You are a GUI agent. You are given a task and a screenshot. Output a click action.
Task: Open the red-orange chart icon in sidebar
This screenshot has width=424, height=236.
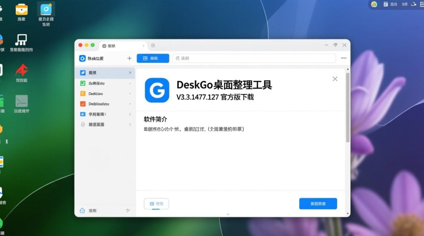coord(83,104)
